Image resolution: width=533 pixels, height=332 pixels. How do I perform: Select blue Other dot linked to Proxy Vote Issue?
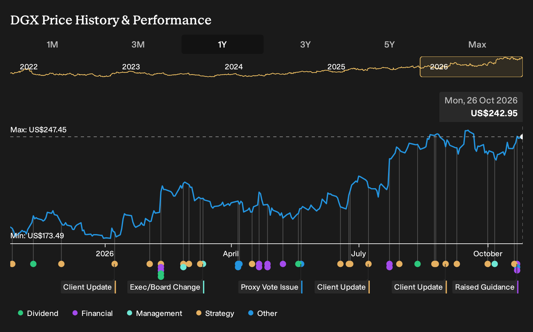pos(301,264)
